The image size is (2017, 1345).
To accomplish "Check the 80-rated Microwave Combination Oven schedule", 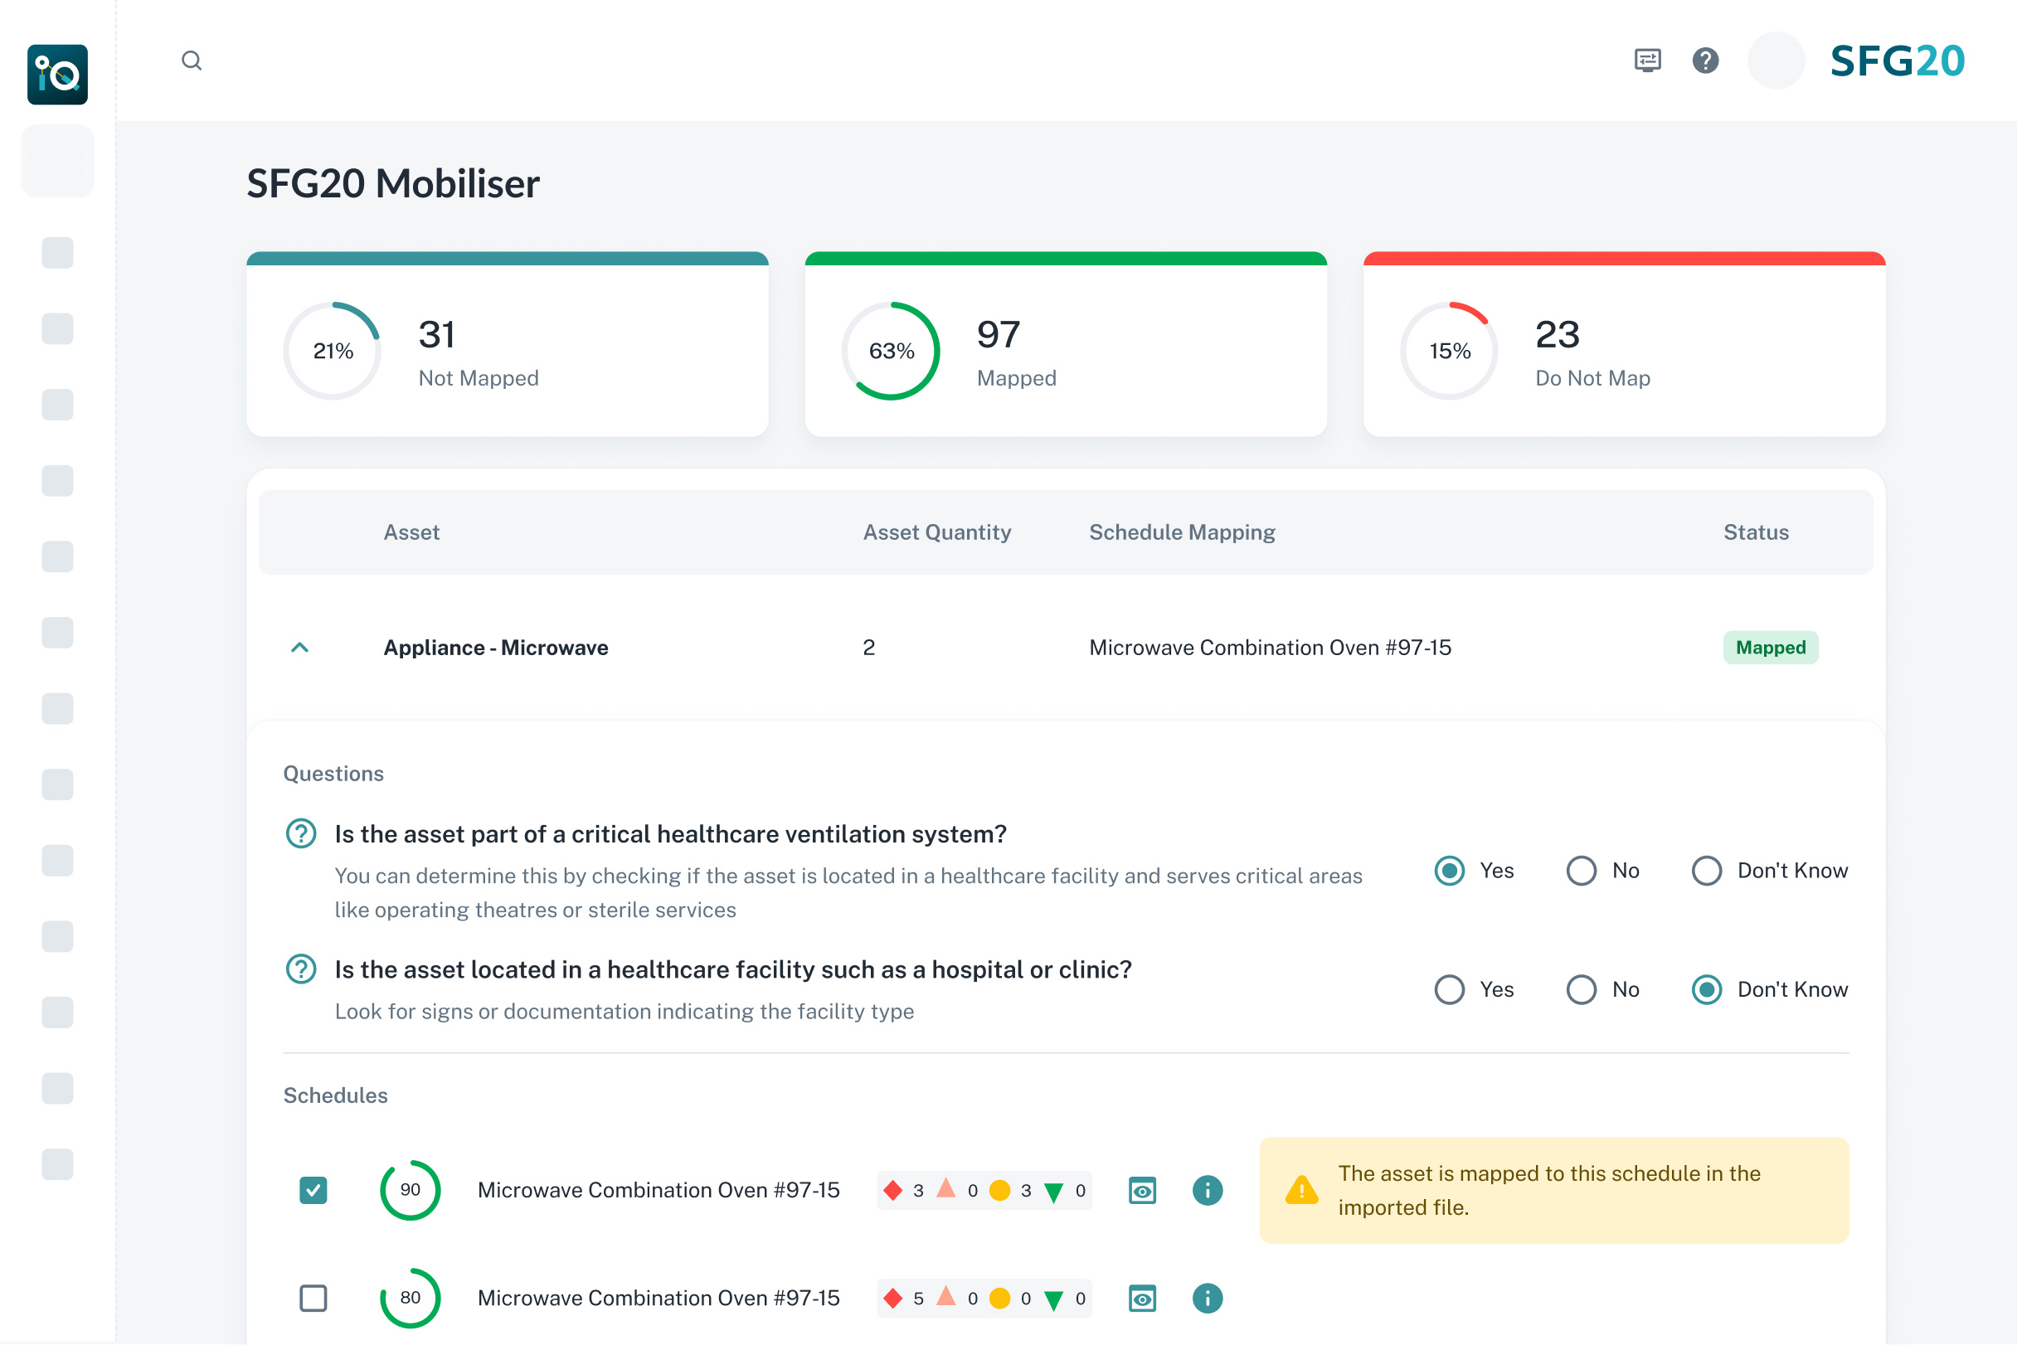I will 313,1298.
